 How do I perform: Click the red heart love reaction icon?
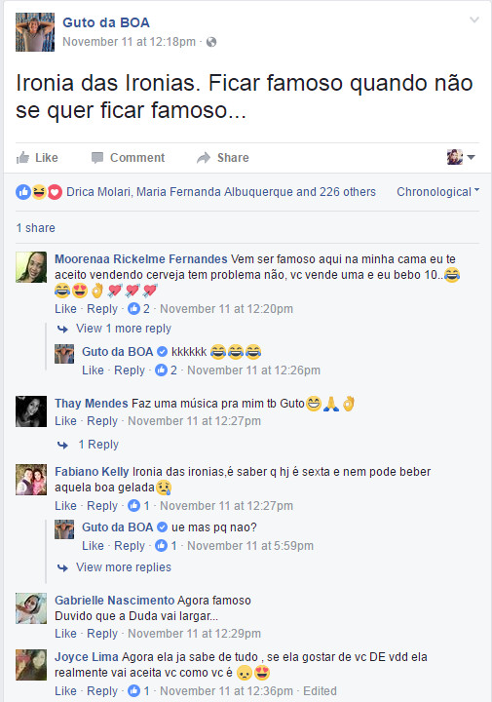(55, 192)
